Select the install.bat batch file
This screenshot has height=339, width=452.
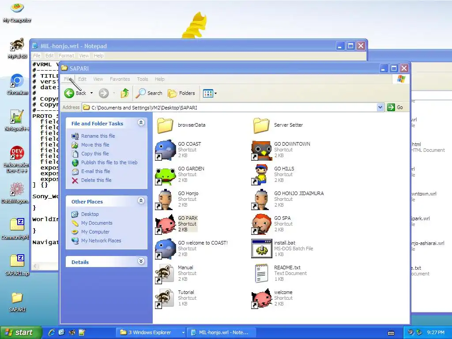point(261,249)
